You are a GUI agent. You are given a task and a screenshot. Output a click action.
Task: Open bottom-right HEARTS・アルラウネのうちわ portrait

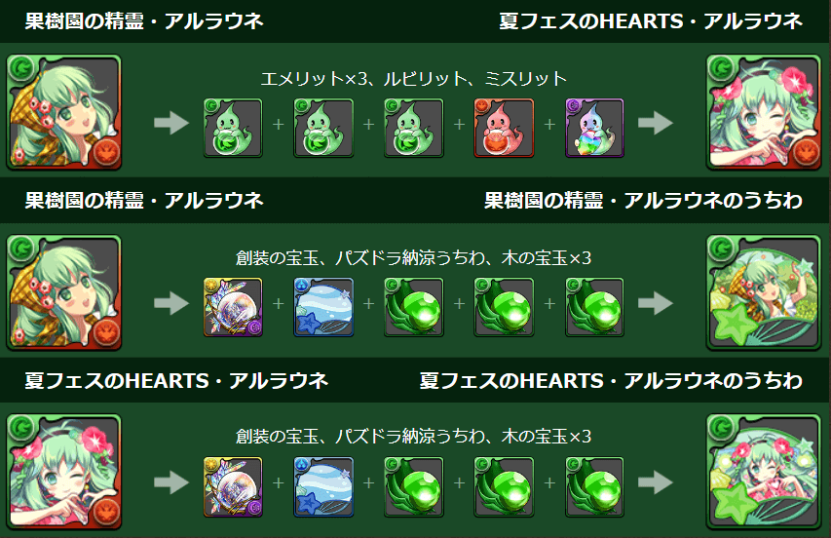point(764,473)
